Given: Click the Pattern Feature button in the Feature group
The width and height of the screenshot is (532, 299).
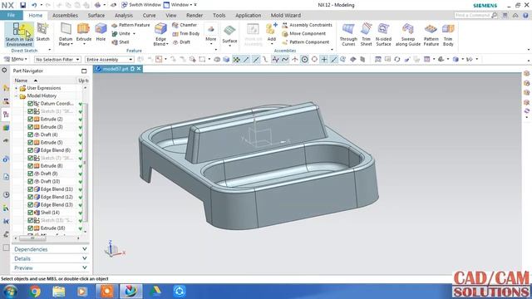Looking at the screenshot, I should point(131,25).
